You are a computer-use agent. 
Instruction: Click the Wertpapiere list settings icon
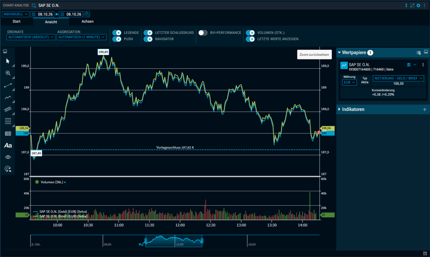(x=418, y=52)
